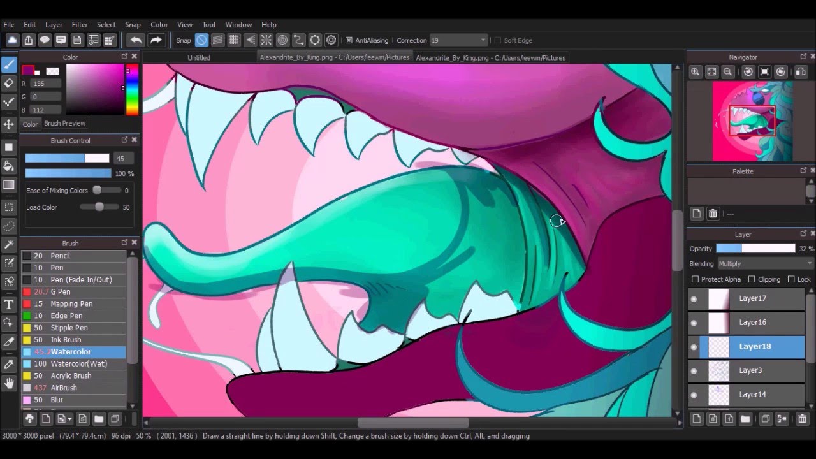Enable the Clipping checkbox
The width and height of the screenshot is (816, 459).
tap(752, 279)
